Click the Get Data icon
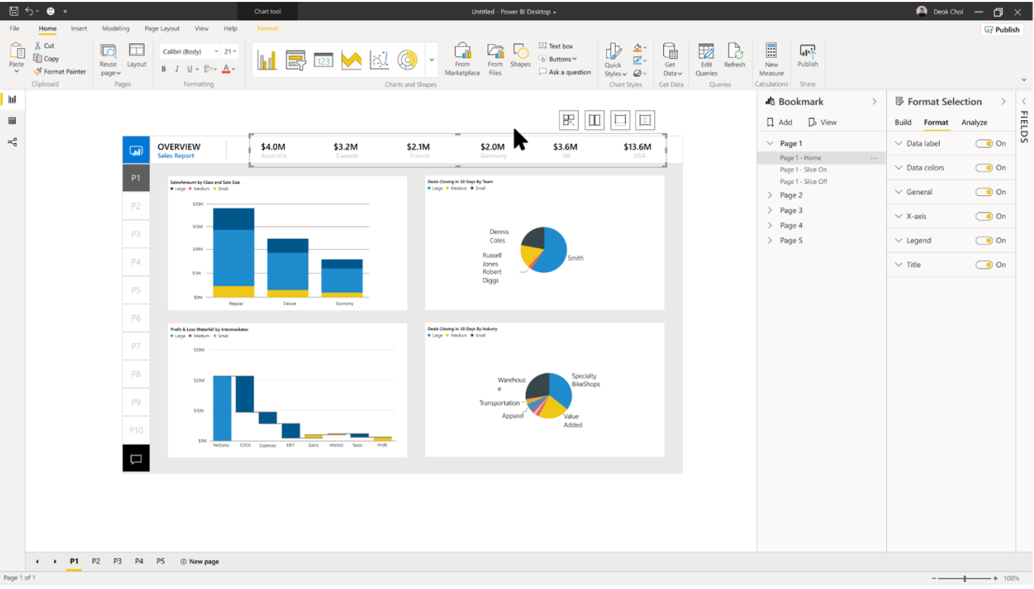Screen dimensions: 1034x589 [670, 52]
